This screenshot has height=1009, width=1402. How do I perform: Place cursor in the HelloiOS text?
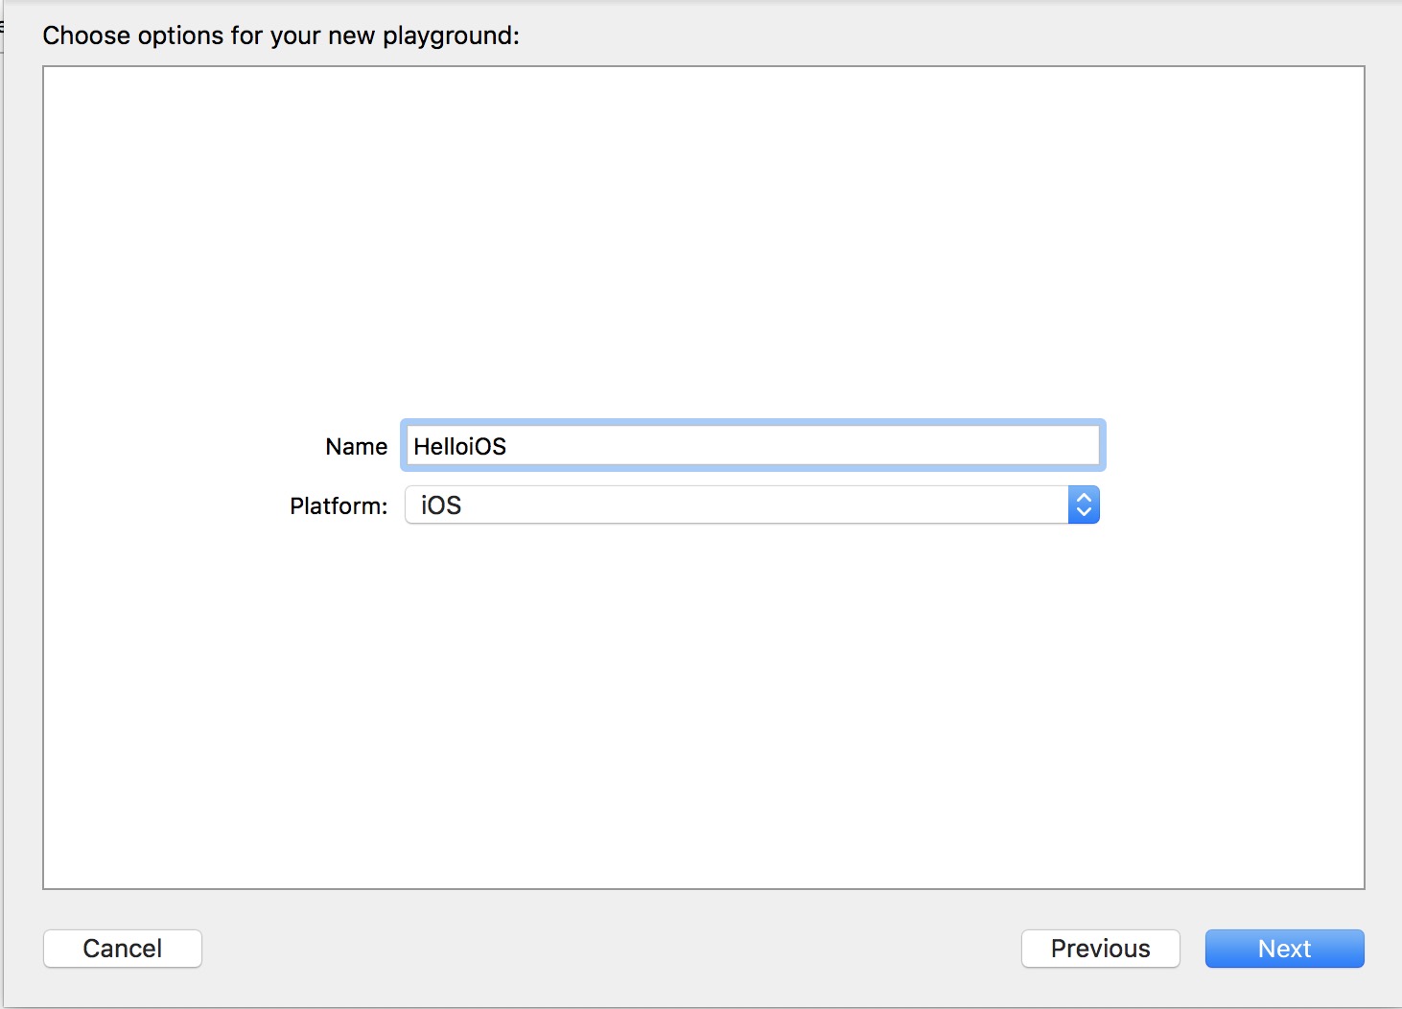click(459, 447)
